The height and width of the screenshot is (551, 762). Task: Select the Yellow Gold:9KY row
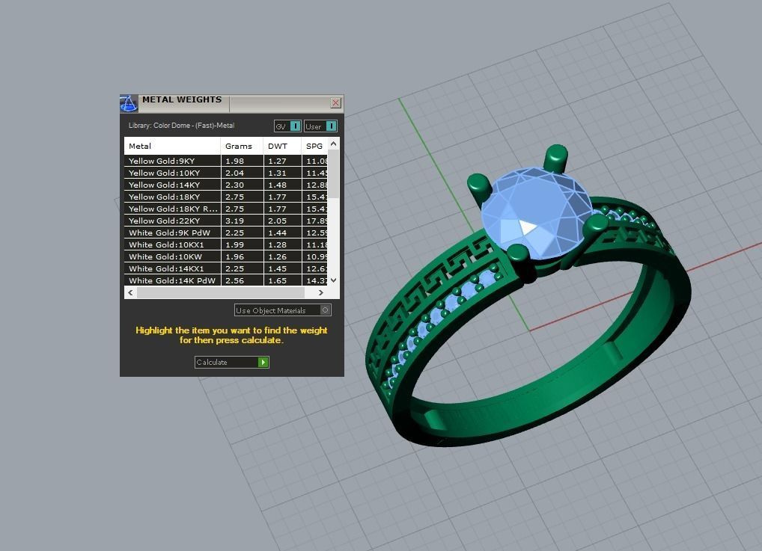[x=226, y=161]
